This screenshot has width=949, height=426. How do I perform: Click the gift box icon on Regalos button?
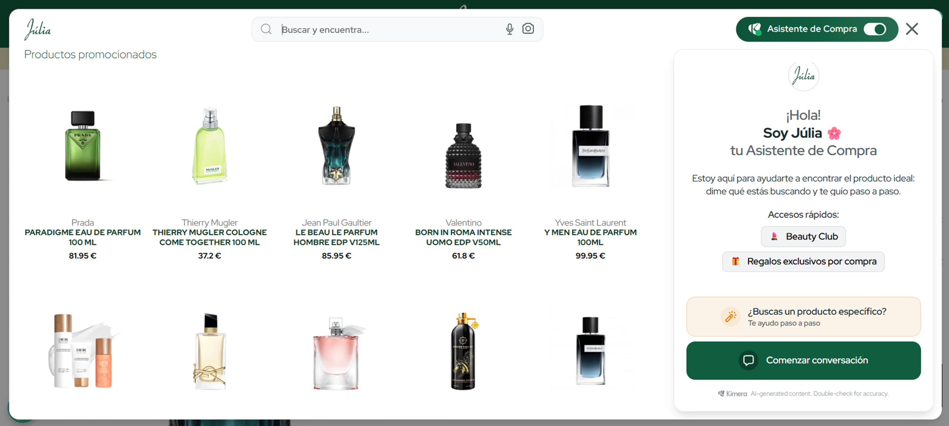tap(735, 261)
